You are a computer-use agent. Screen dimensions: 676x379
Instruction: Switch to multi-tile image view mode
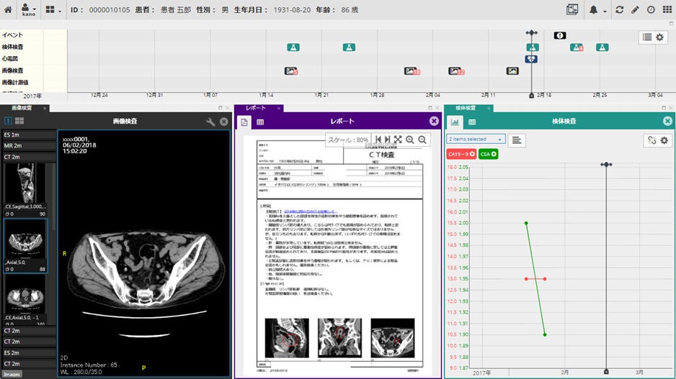tap(19, 121)
